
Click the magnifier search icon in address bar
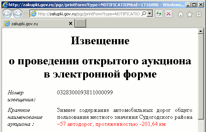pos(144,14)
